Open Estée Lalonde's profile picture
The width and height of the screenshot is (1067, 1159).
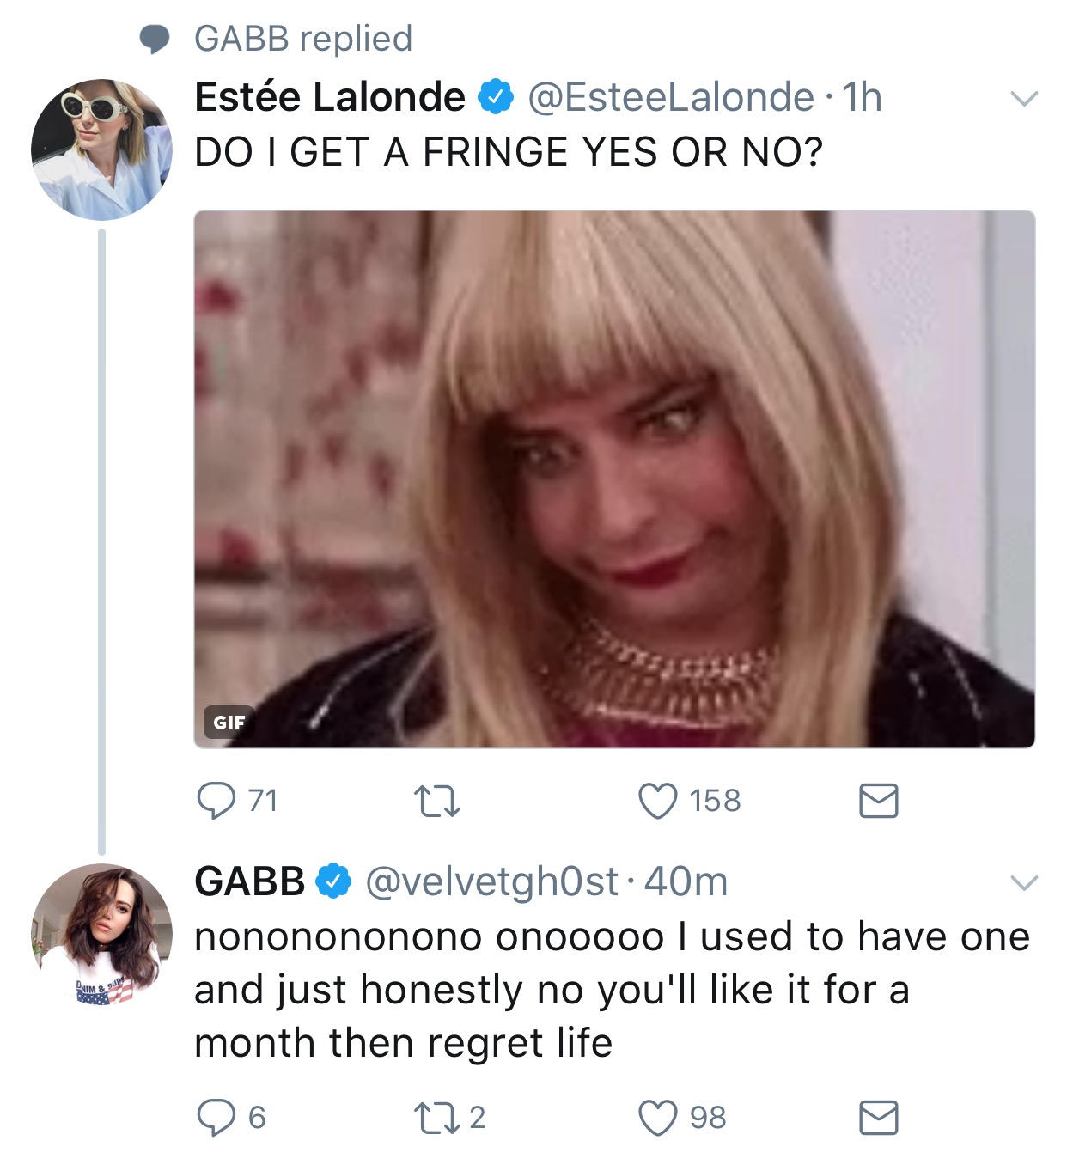click(101, 149)
